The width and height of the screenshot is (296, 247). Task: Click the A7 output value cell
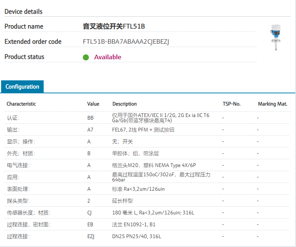click(x=91, y=130)
